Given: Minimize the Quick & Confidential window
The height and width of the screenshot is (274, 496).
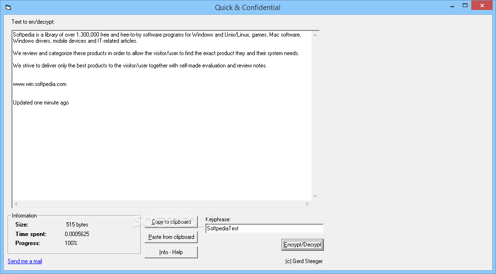Looking at the screenshot, I should [x=452, y=6].
